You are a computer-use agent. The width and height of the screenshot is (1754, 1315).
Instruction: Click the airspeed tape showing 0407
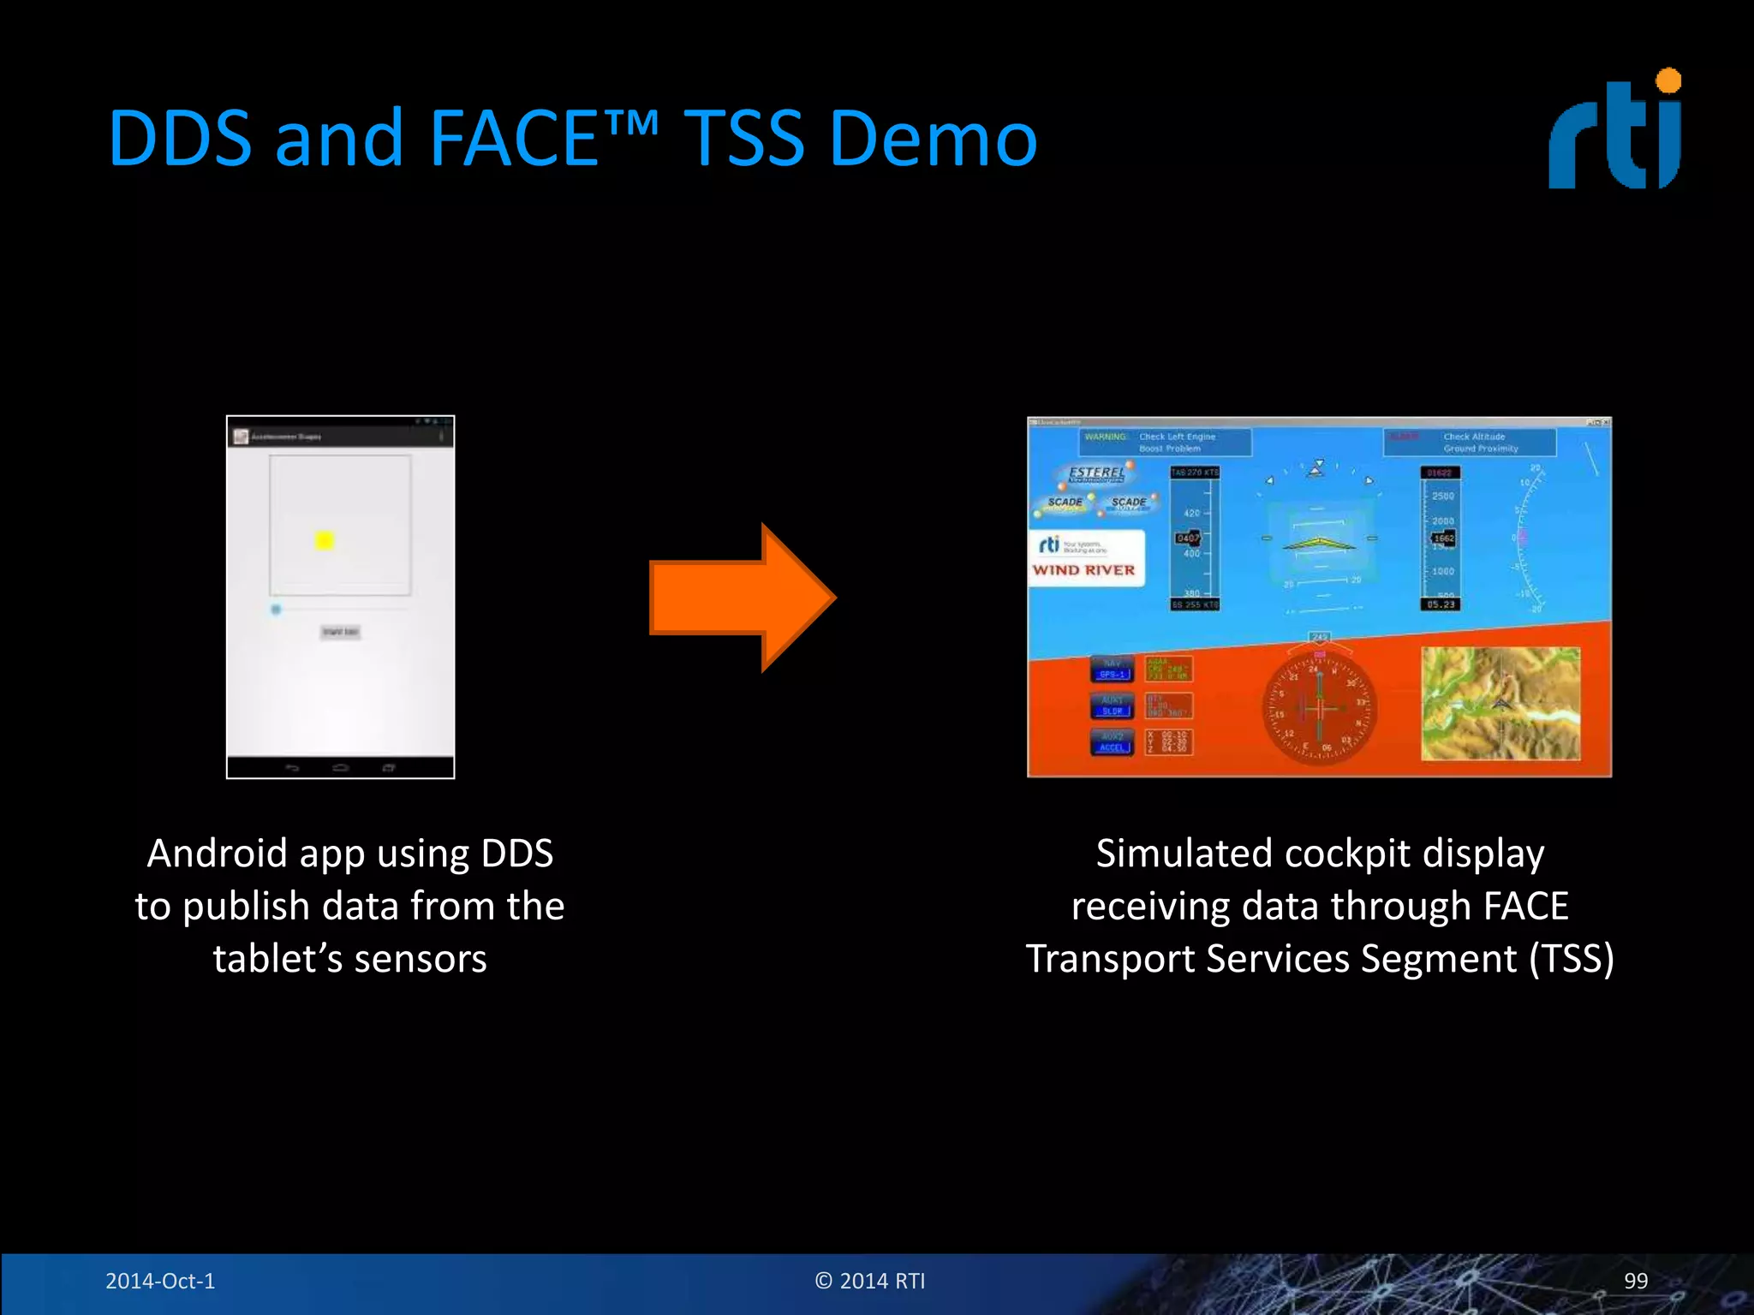click(x=1195, y=538)
